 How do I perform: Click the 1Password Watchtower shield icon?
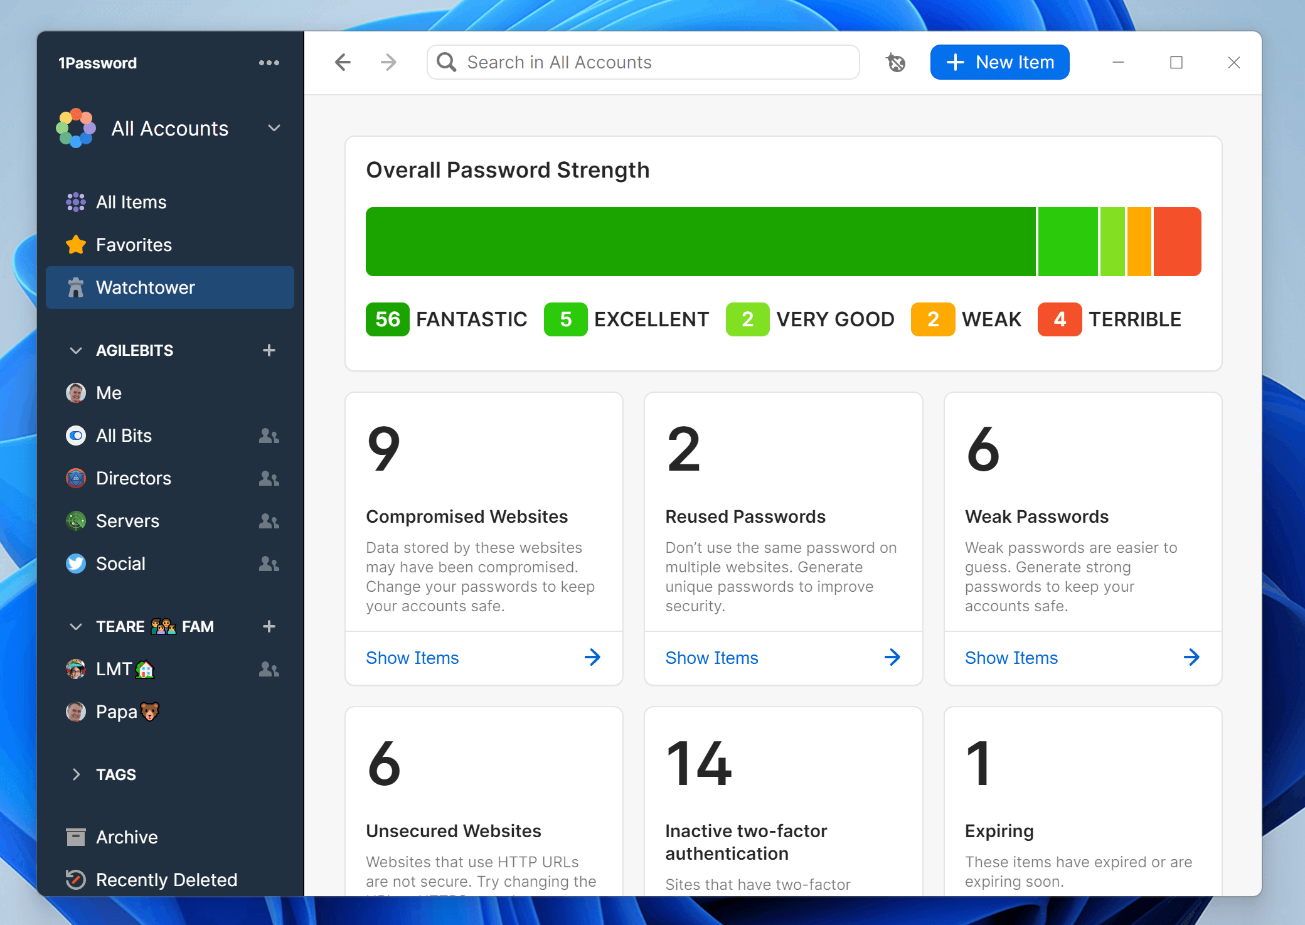tap(76, 287)
